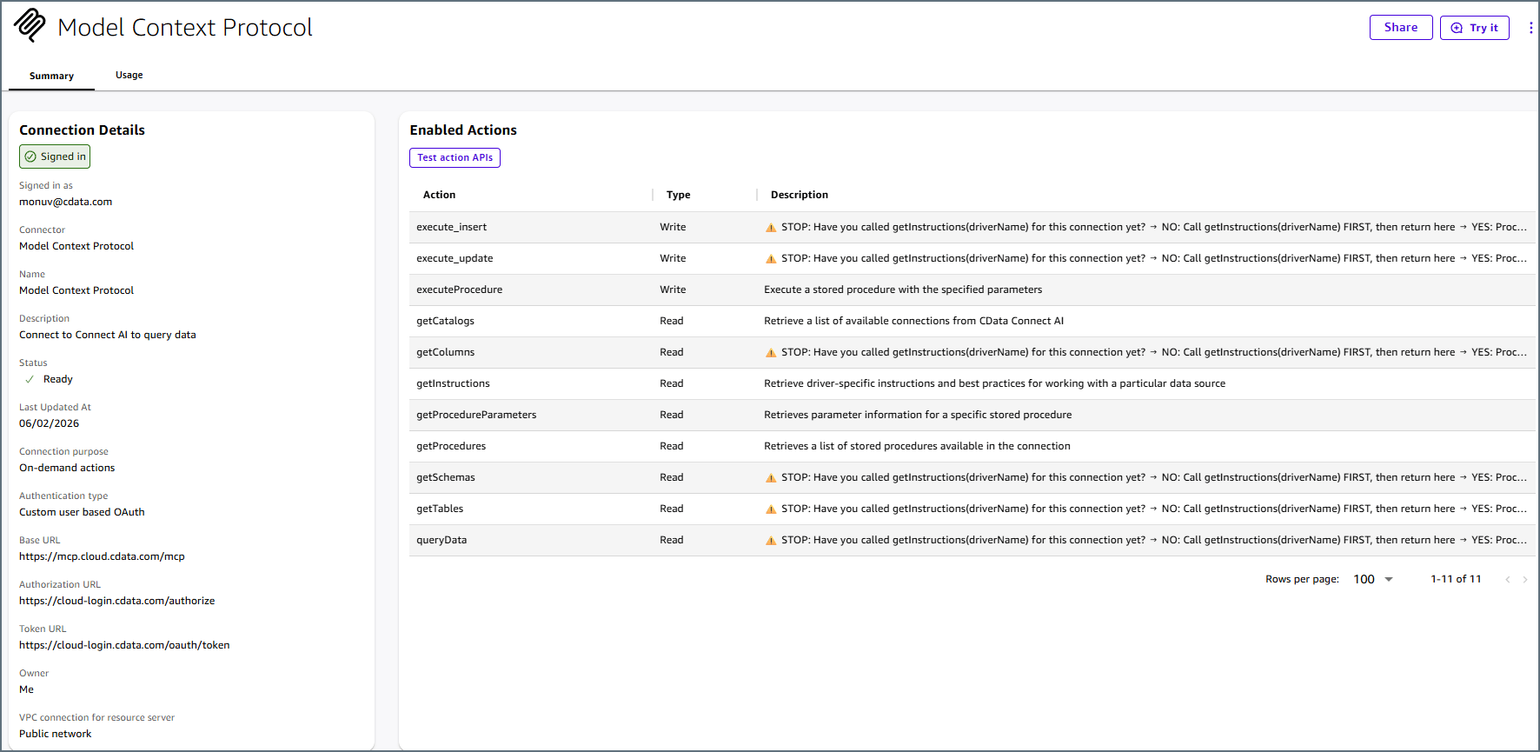Click the Test action APIs button
The image size is (1540, 752).
pyautogui.click(x=455, y=157)
